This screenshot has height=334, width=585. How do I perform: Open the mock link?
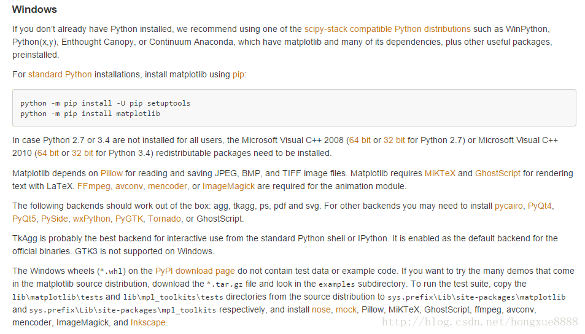pos(346,309)
